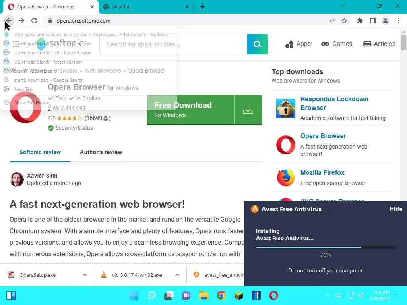This screenshot has height=305, width=407.
Task: Click the Web Browsers breadcrumb
Action: tap(103, 71)
